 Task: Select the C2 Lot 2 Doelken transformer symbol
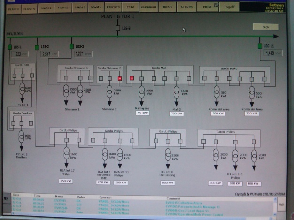click(22, 137)
